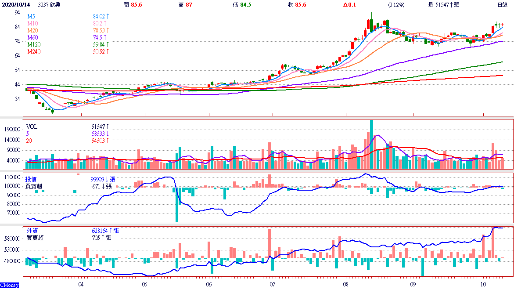Select the M20 moving average label
This screenshot has width=514, height=293.
pyautogui.click(x=33, y=30)
